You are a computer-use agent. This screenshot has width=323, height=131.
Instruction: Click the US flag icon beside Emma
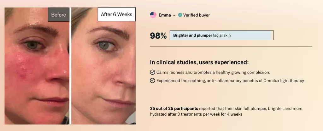coord(153,15)
